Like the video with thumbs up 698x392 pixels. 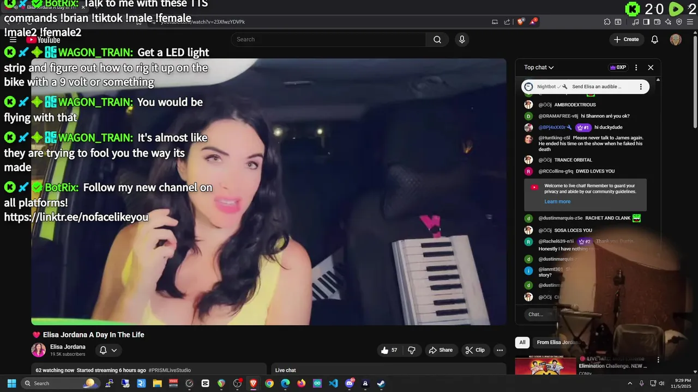[389, 350]
